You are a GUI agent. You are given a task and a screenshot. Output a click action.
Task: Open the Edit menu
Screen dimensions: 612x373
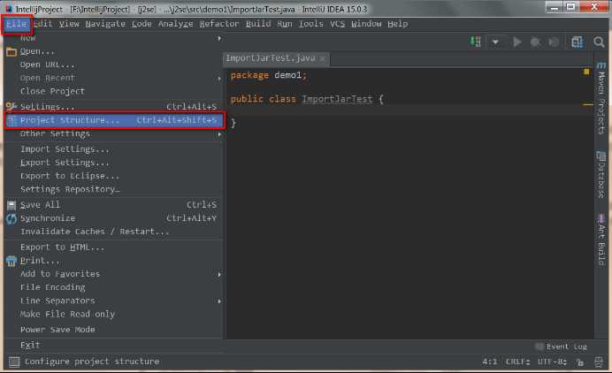[43, 24]
